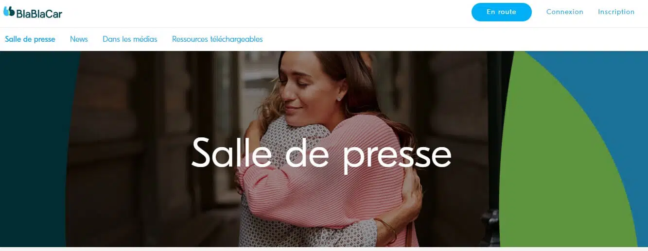This screenshot has height=251, width=648.
Task: Click the woman's earring in the photo
Action: 338,99
